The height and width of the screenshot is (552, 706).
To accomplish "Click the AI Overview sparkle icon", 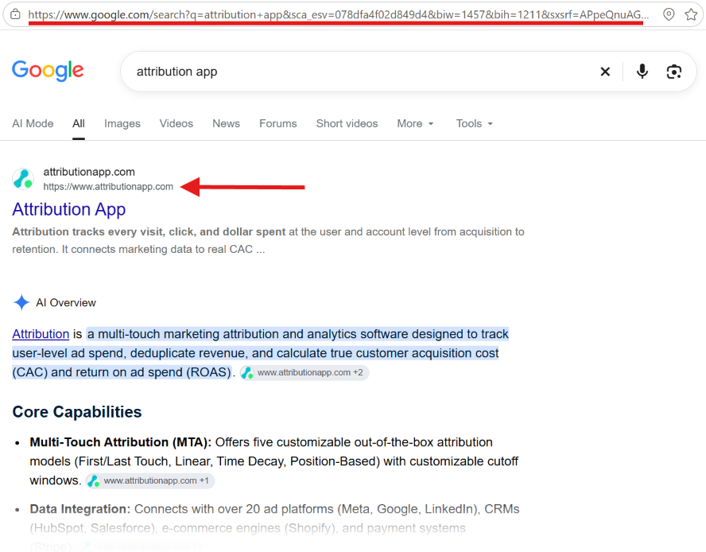I will pos(21,302).
